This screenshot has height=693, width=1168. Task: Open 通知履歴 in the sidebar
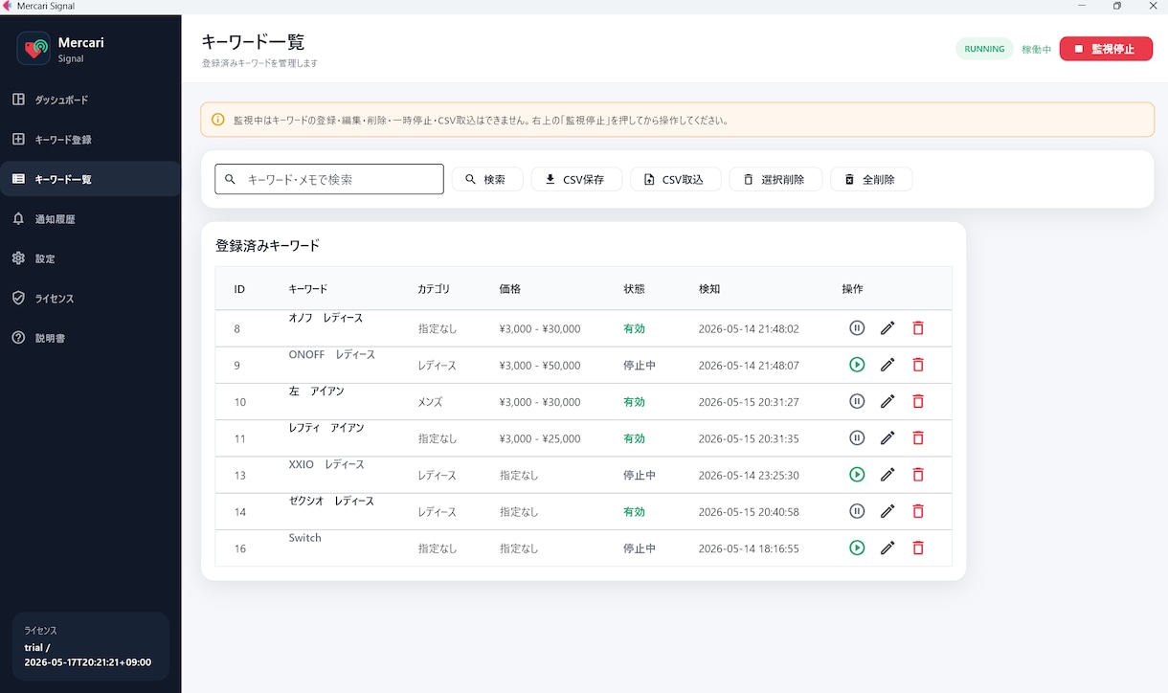coord(90,219)
